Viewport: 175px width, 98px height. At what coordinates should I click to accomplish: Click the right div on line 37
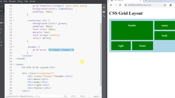(38, 85)
